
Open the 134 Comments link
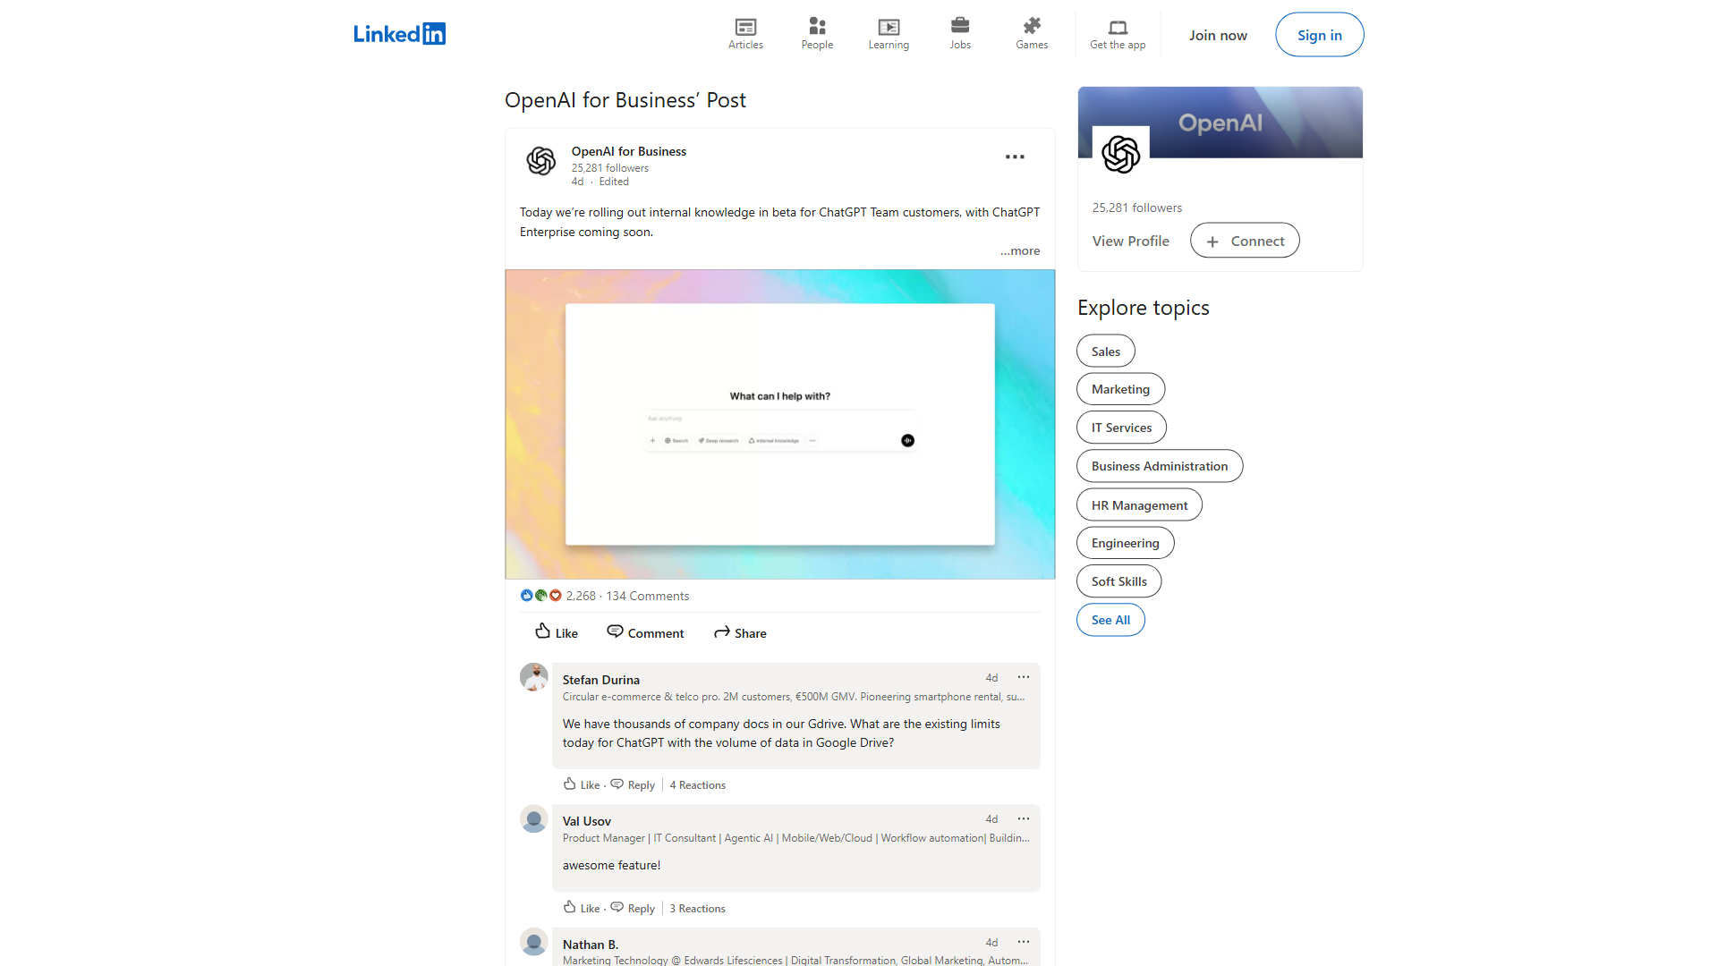click(x=648, y=596)
